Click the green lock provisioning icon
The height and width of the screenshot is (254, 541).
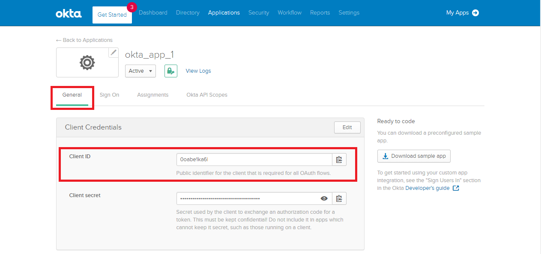(171, 71)
